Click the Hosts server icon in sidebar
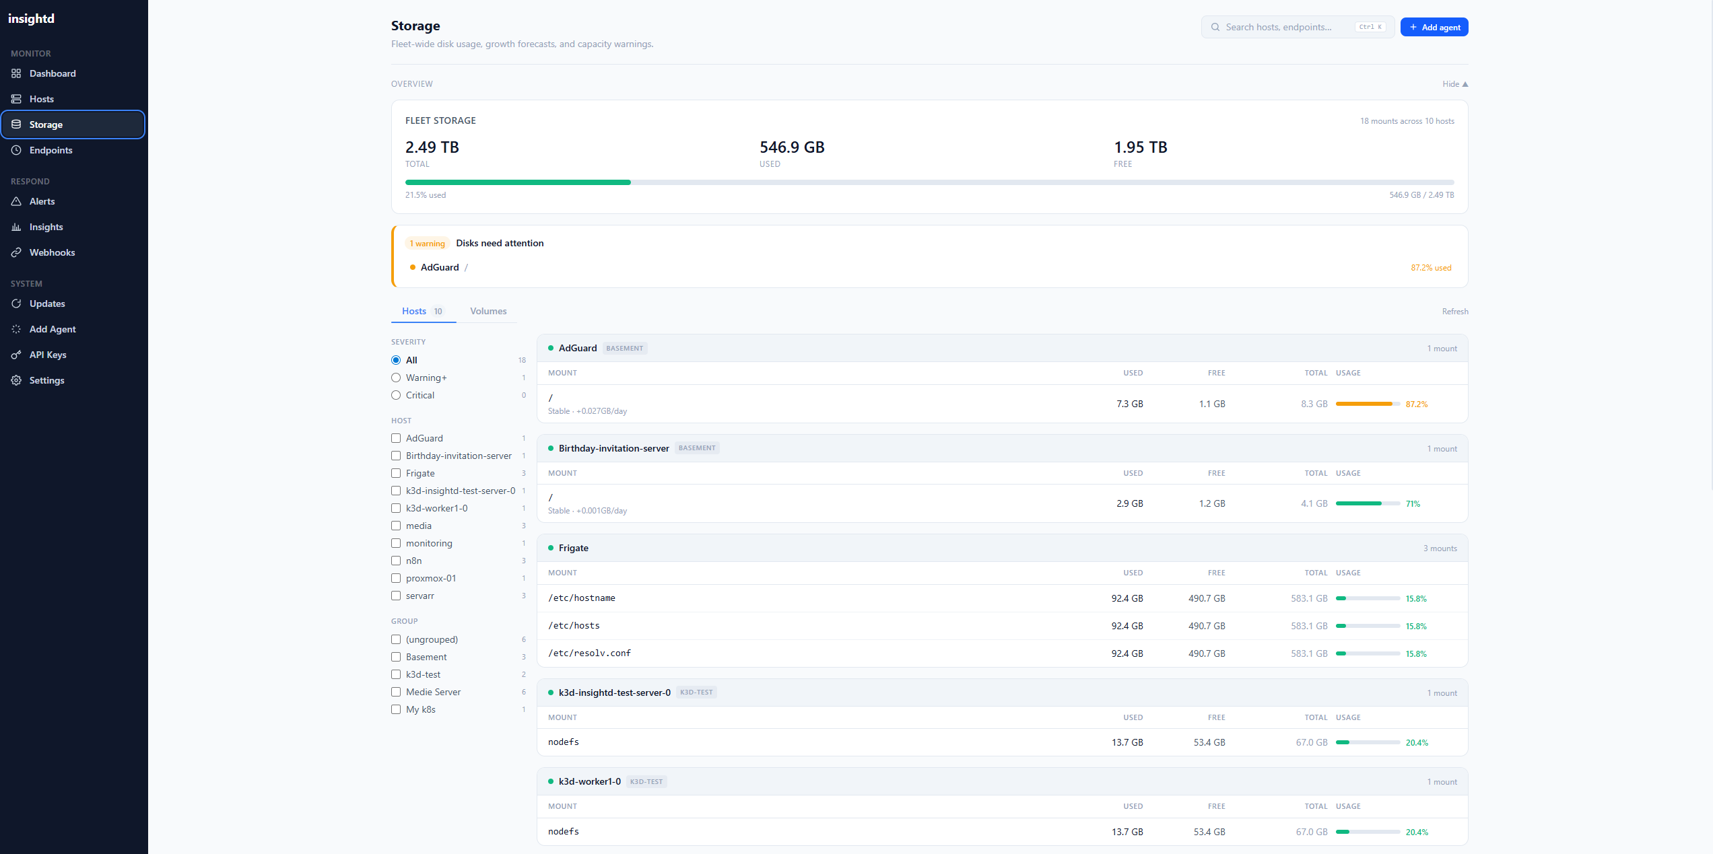Viewport: 1713px width, 854px height. point(16,99)
